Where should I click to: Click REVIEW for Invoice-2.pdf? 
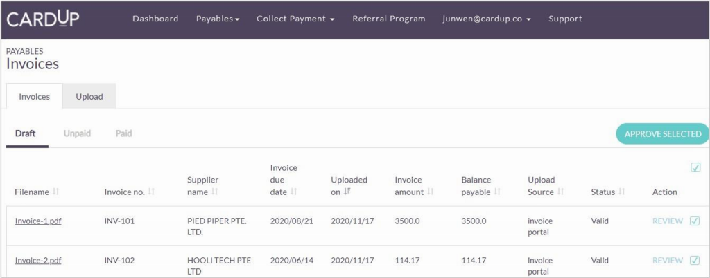click(667, 261)
